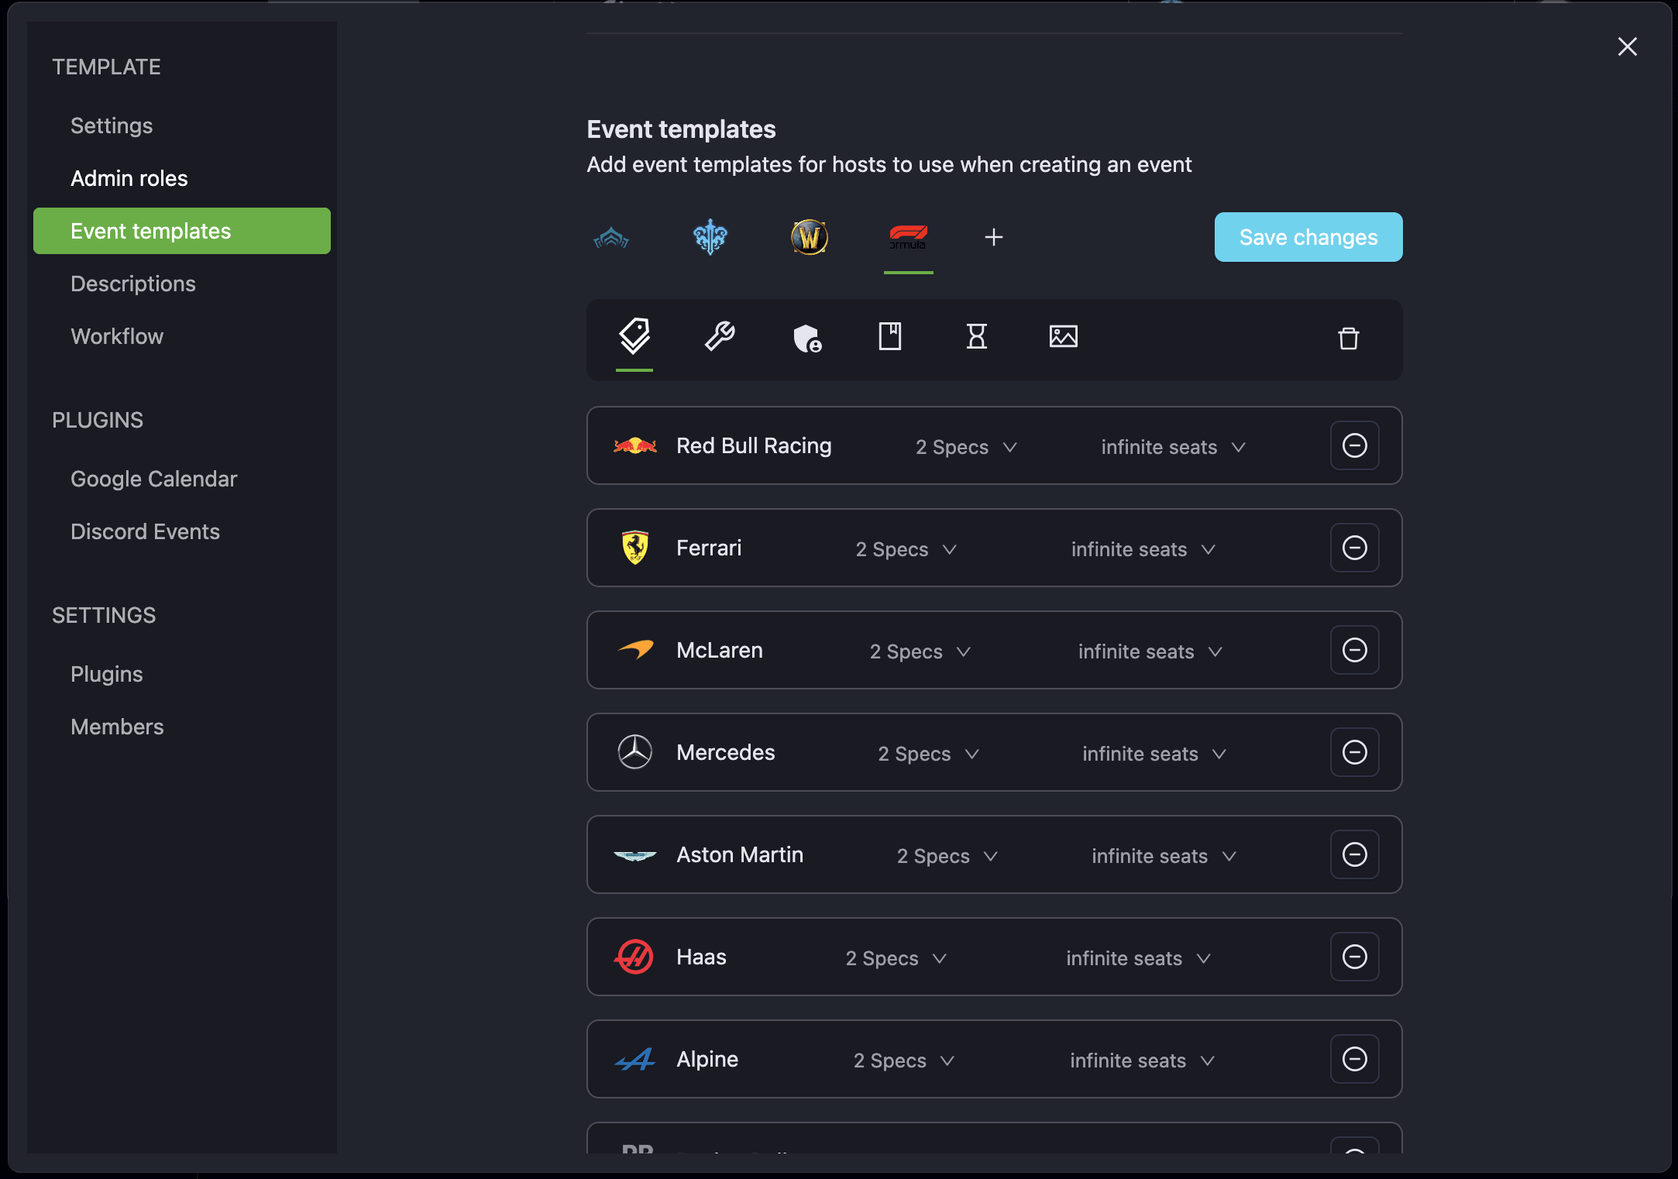
Task: Expand Haas's 2 Specs dropdown
Action: 895,957
